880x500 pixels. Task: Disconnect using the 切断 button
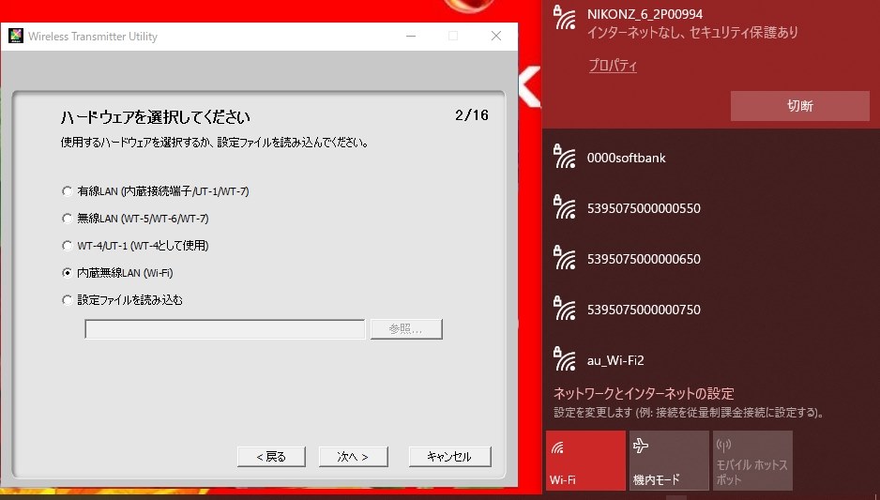(x=799, y=105)
